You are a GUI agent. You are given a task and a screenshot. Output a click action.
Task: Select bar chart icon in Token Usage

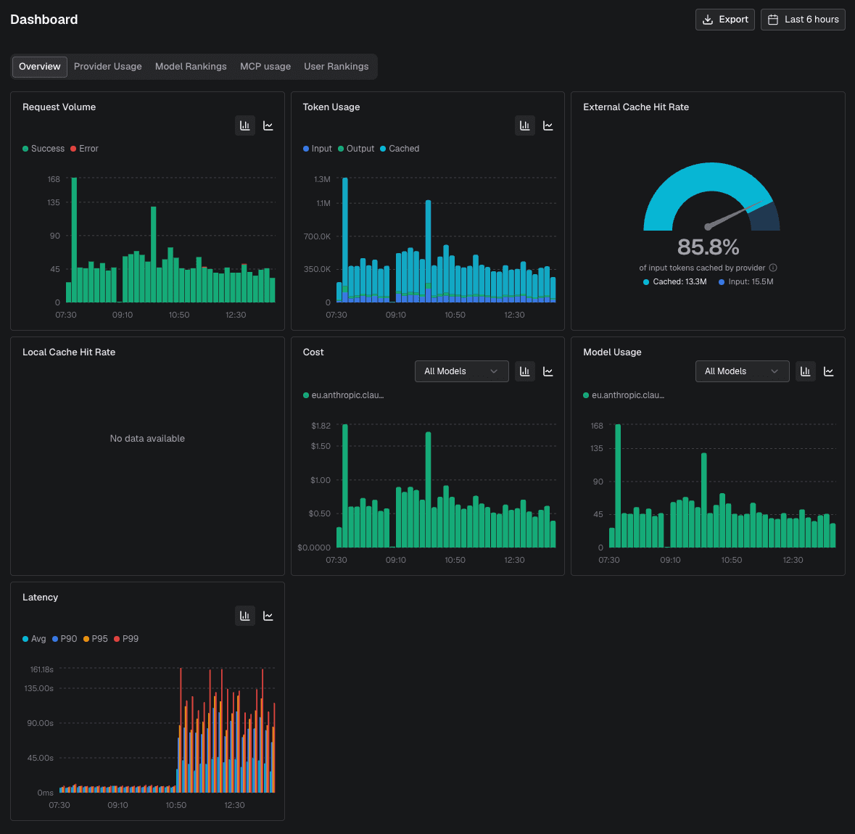point(524,125)
